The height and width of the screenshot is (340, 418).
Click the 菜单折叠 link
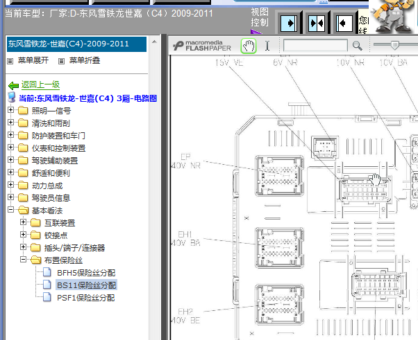click(x=85, y=60)
